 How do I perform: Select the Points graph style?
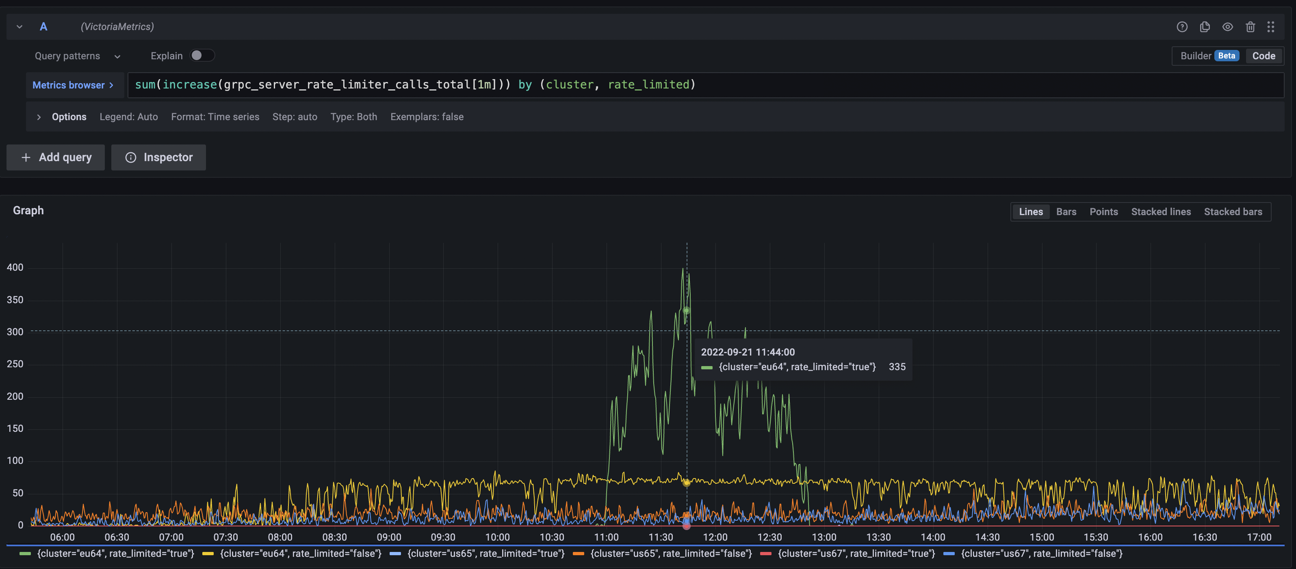click(1104, 211)
